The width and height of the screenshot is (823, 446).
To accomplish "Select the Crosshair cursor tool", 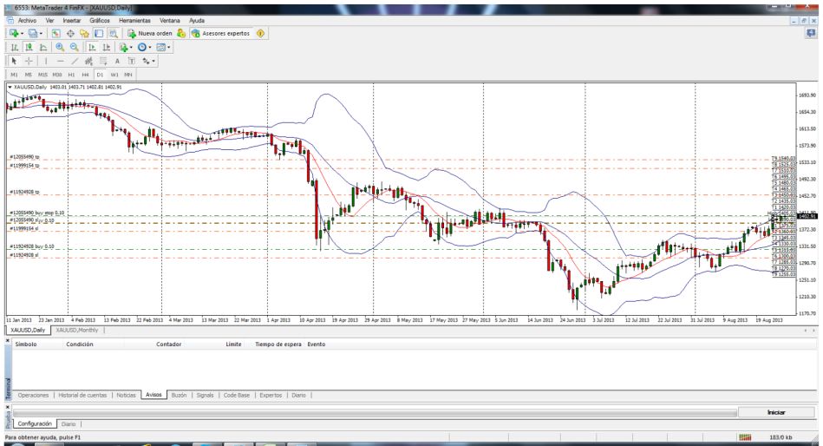I will click(x=27, y=62).
